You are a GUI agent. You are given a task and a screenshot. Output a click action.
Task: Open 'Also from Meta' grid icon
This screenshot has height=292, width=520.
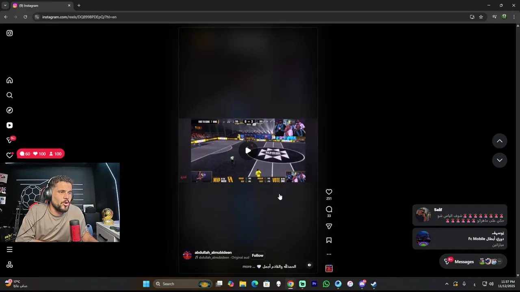click(x=10, y=265)
